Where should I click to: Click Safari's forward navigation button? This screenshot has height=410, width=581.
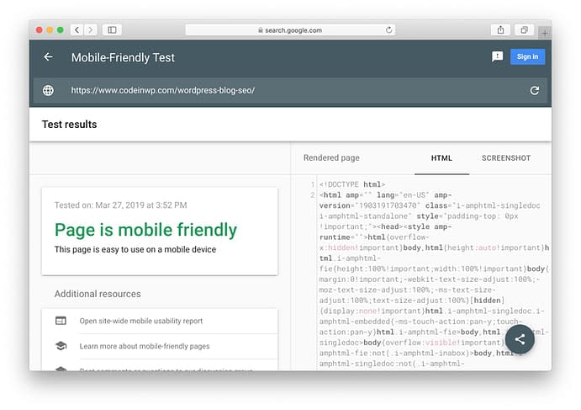tap(90, 29)
